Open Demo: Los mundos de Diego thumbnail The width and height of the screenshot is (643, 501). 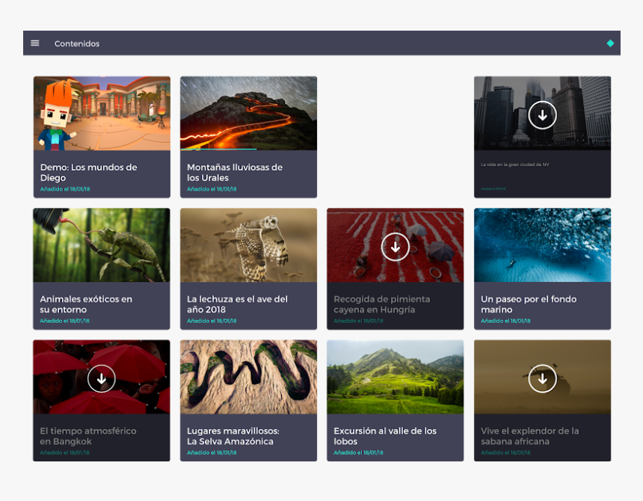tap(102, 113)
